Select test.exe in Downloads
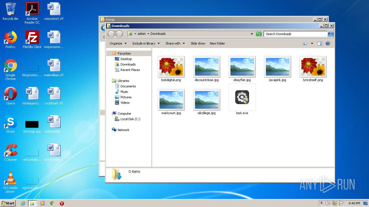The image size is (369, 207). 242,99
